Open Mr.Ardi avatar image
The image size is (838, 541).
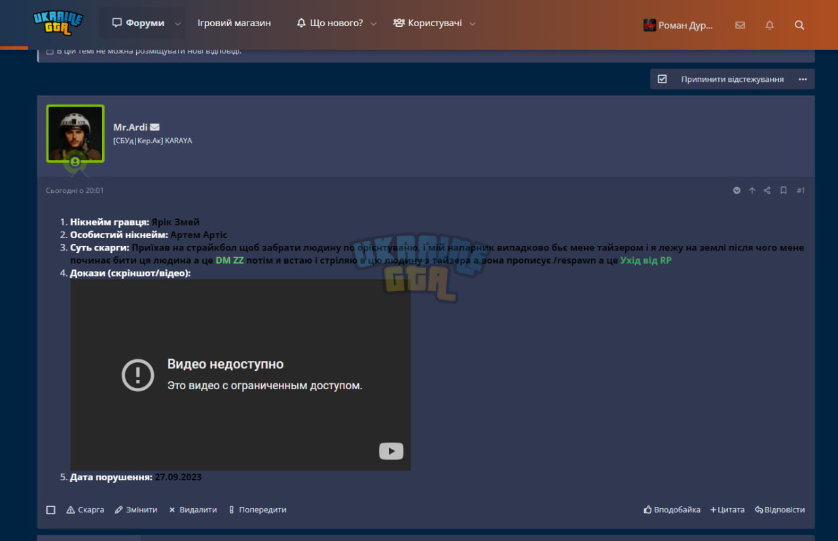click(75, 133)
